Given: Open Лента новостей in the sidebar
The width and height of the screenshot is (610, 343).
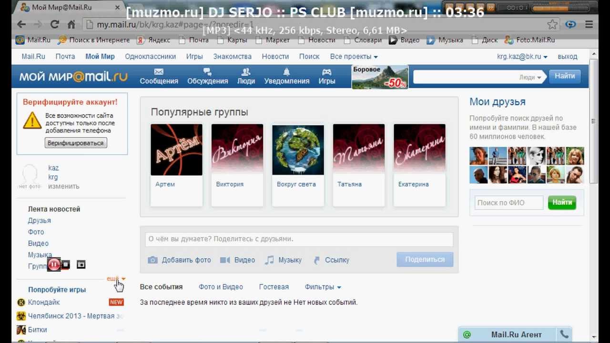Looking at the screenshot, I should point(54,209).
